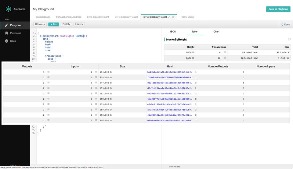Open the Bitcoin data source dropdown
Screen dimensions: 293x169
pos(40,24)
